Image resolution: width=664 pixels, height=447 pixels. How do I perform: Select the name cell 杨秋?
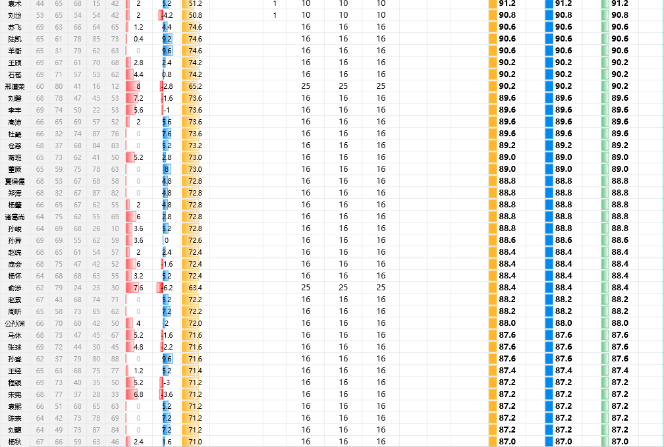coord(14,442)
